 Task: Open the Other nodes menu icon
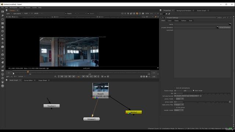coord(3,70)
